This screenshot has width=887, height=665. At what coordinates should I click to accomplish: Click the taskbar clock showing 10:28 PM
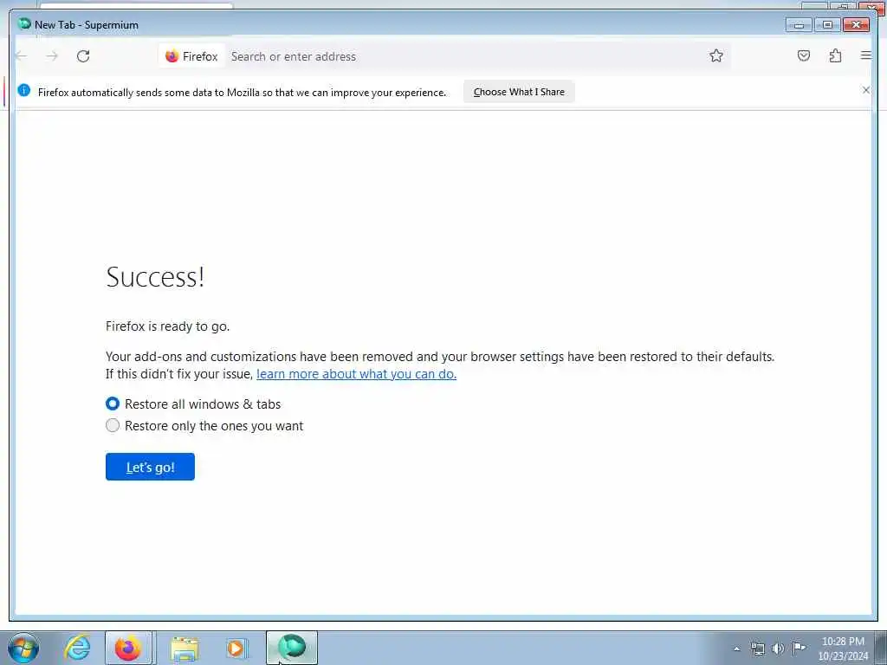click(x=843, y=648)
